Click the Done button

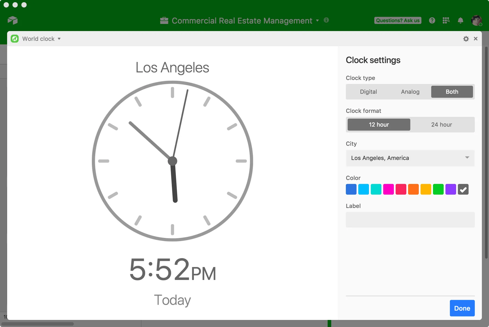point(462,308)
